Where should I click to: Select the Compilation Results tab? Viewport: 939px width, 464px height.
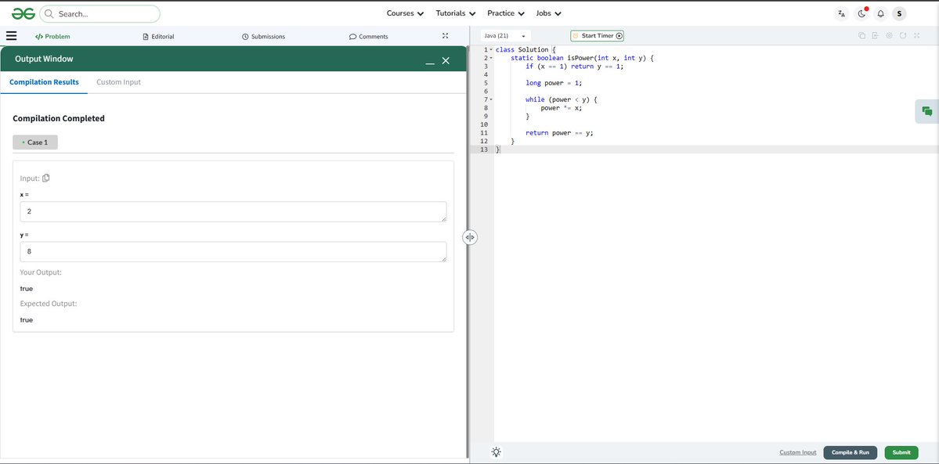45,82
